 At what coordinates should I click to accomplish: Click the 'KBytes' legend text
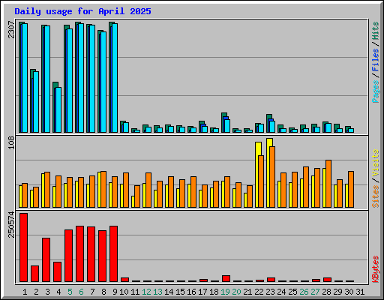tap(376, 269)
